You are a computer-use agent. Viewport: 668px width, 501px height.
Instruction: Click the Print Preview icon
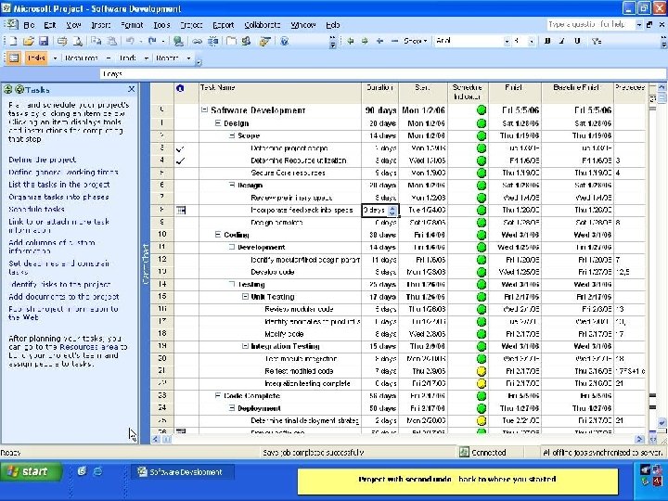tap(77, 42)
